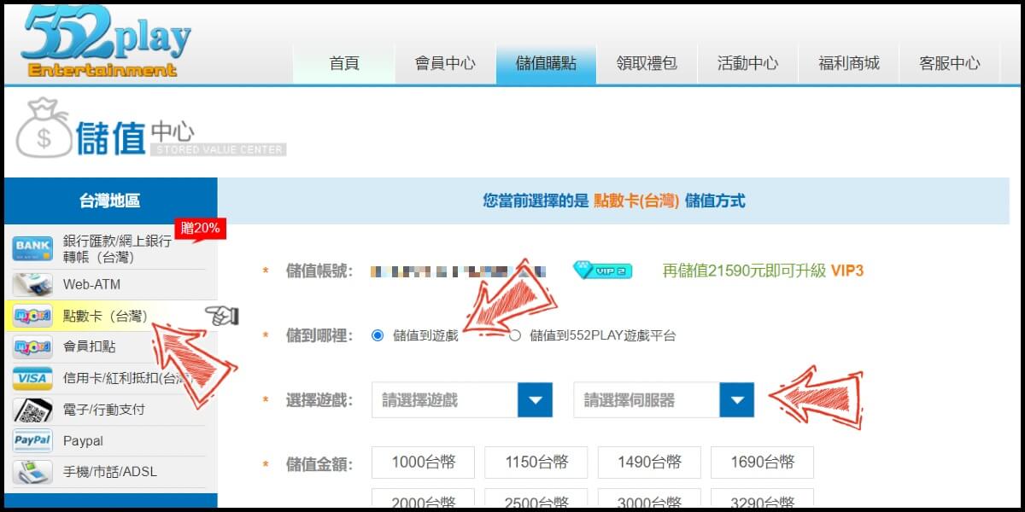Click the BANK icon for bank transfer
The width and height of the screenshot is (1025, 512).
click(32, 248)
